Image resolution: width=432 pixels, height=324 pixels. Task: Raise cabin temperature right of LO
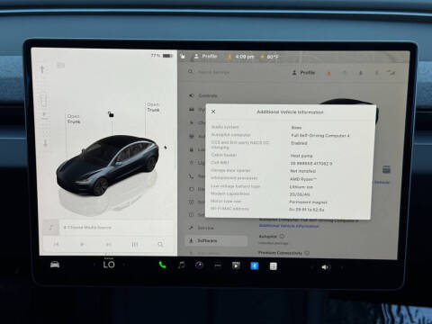124,265
